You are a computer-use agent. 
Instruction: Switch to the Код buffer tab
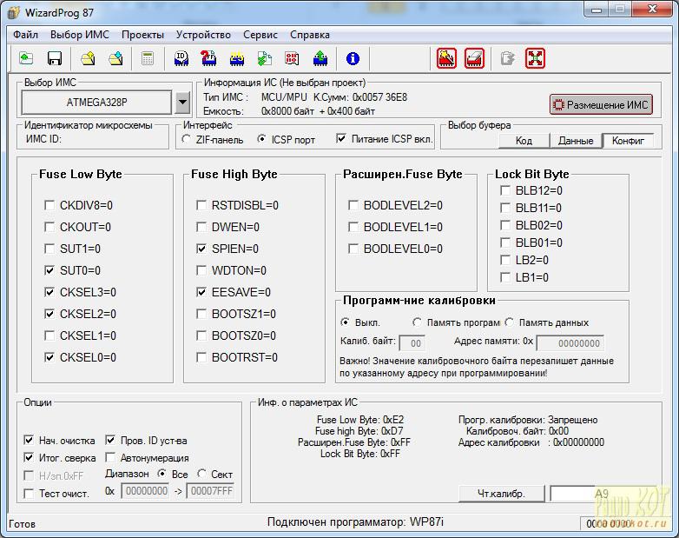tap(524, 141)
